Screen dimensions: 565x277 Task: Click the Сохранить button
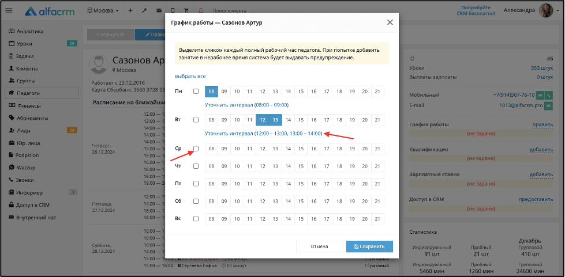369,247
